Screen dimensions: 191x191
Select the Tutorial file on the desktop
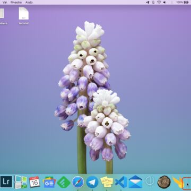(24, 16)
